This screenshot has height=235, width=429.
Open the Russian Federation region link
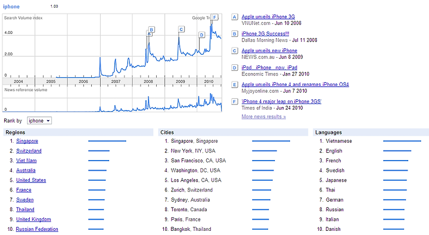click(37, 229)
